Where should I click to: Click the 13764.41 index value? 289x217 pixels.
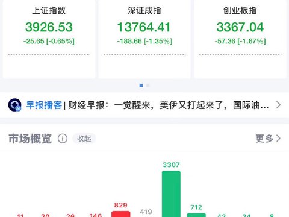click(144, 27)
